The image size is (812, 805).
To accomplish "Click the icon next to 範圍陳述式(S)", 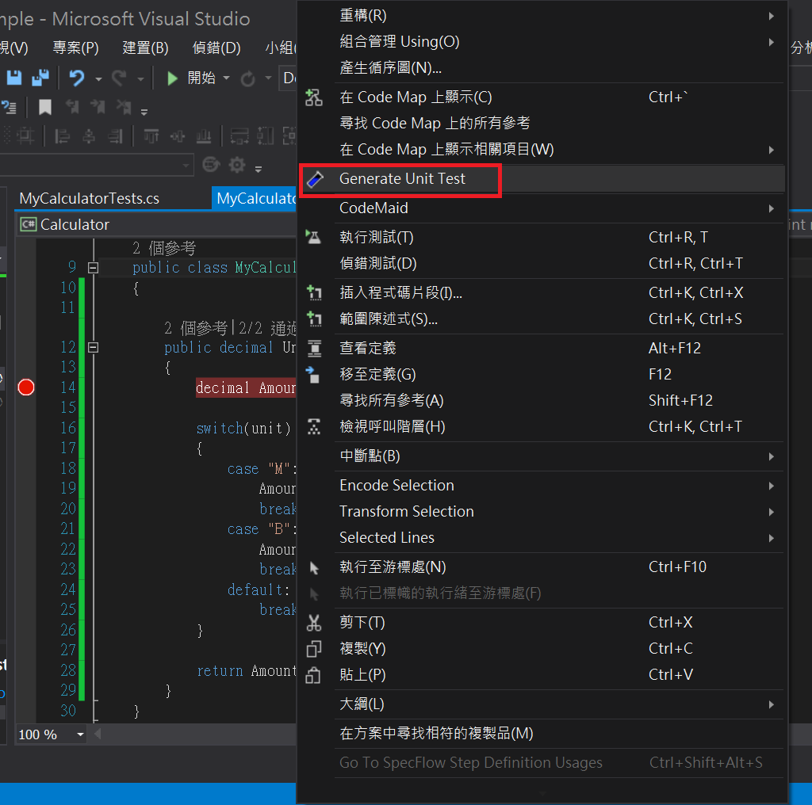I will [x=314, y=319].
